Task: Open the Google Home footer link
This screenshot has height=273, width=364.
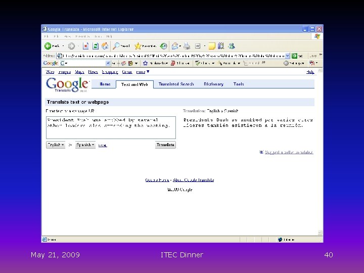Action: click(x=157, y=180)
